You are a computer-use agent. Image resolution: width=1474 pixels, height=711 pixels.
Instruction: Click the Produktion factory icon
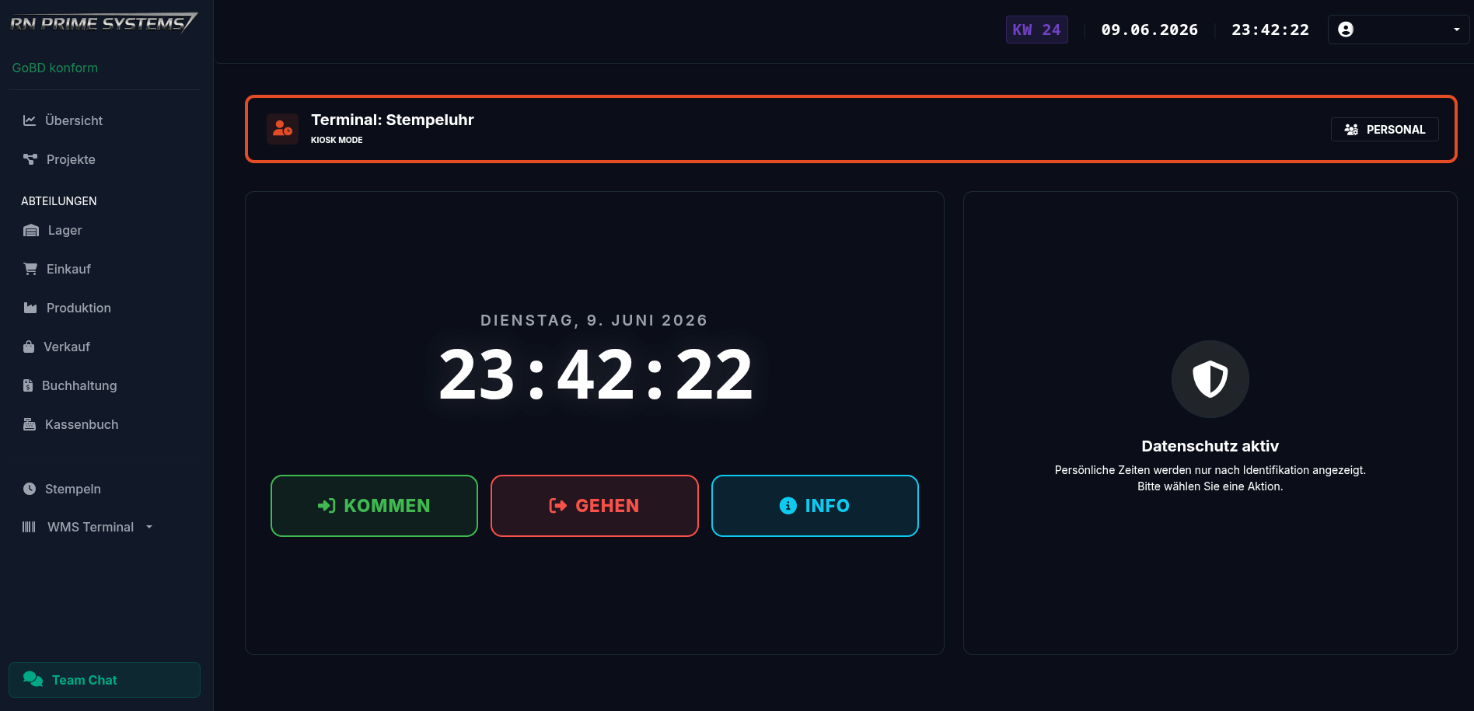[x=30, y=308]
